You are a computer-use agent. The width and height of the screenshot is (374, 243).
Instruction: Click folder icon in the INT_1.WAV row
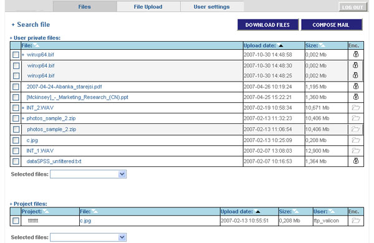coord(356,151)
